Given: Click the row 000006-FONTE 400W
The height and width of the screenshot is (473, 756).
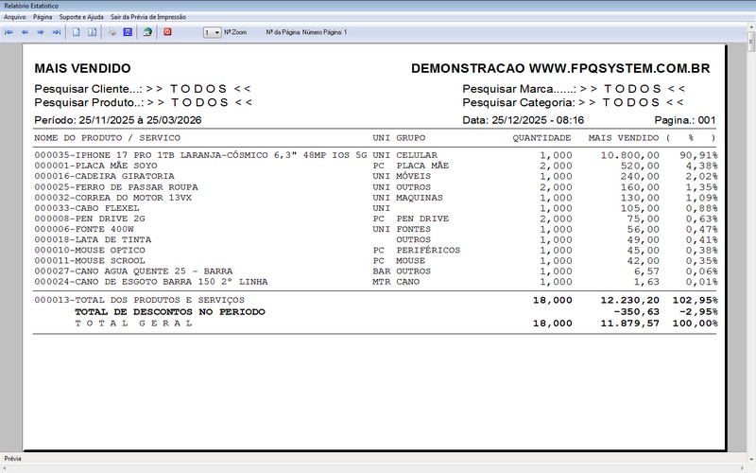Looking at the screenshot, I should tap(375, 229).
